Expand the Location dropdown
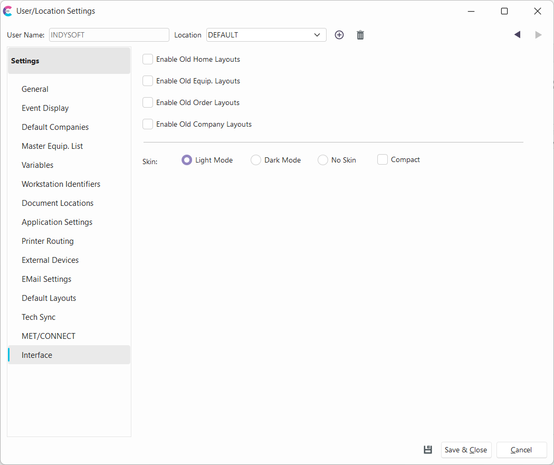The image size is (554, 465). [x=317, y=35]
